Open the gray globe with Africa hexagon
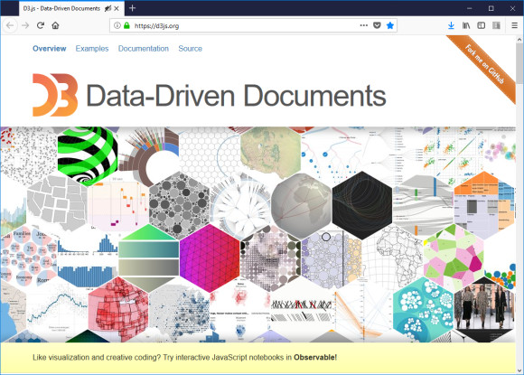 point(301,205)
